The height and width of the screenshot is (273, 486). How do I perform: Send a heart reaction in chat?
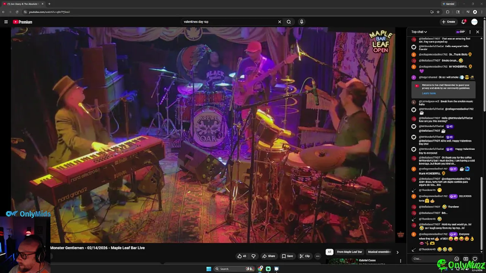point(475,259)
